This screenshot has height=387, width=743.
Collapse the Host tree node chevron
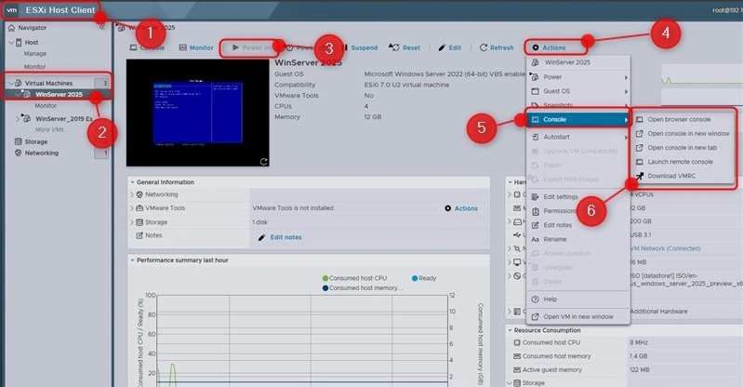coord(11,42)
